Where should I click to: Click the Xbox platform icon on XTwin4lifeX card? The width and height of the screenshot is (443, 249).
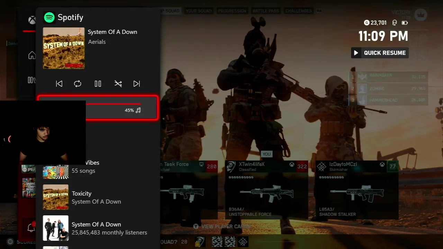[x=292, y=165]
